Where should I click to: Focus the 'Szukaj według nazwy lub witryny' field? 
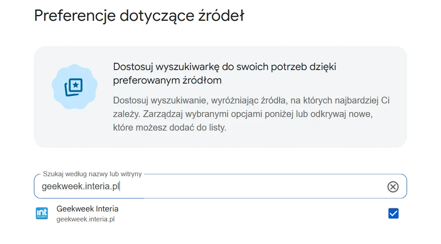(x=220, y=186)
